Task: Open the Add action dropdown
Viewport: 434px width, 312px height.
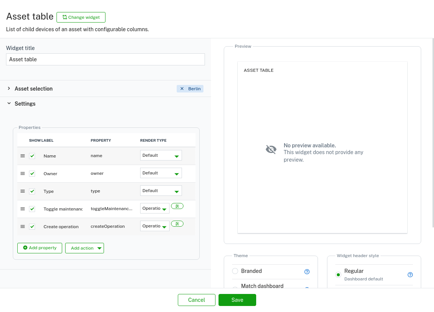Action: pos(84,248)
